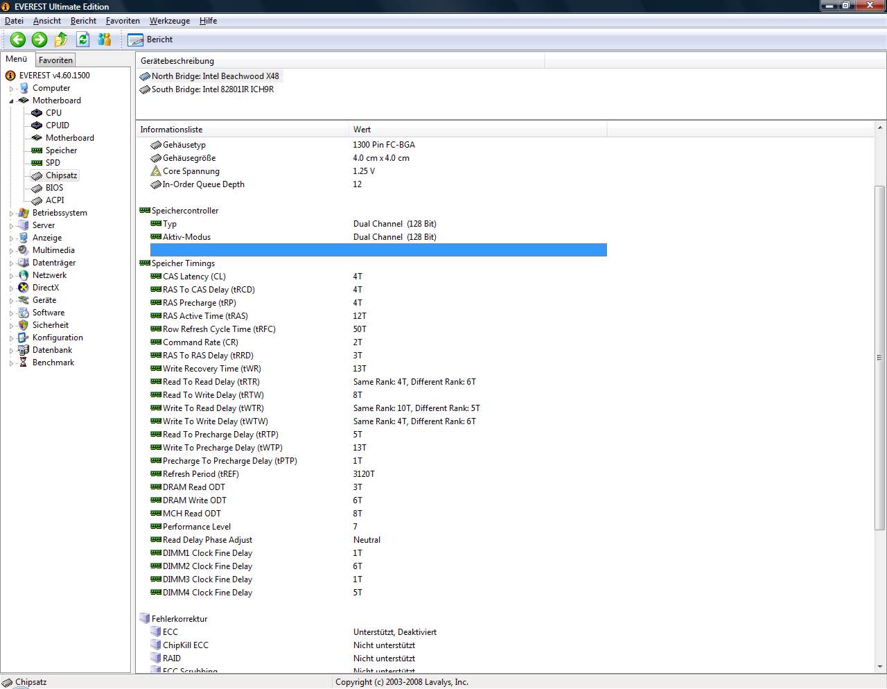Click the vertical scrollbar thumb

pyautogui.click(x=880, y=358)
